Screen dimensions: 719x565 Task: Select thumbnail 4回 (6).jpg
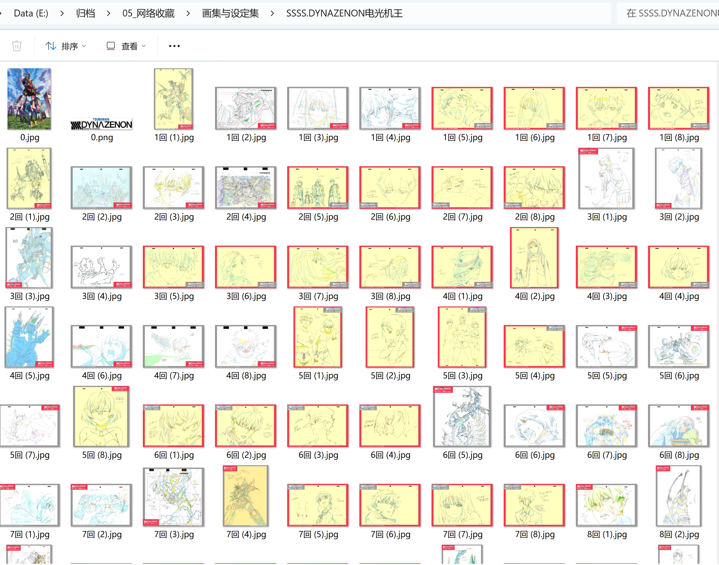click(x=102, y=346)
